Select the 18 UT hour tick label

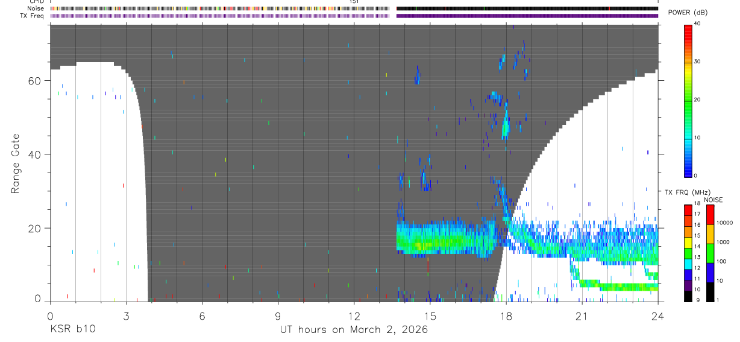pos(506,315)
